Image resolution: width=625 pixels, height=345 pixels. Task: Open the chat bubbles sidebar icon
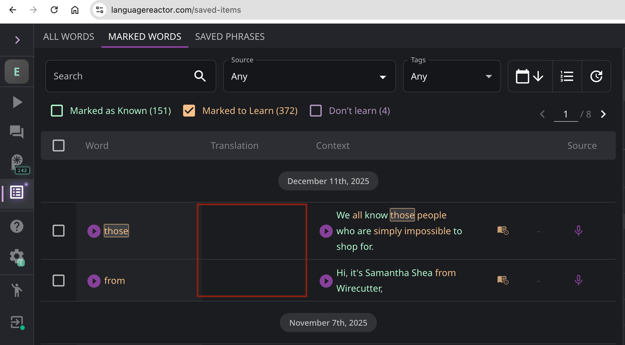[17, 132]
